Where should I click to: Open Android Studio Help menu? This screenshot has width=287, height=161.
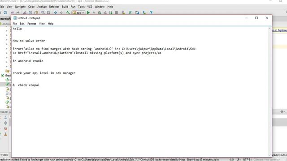[110, 7]
